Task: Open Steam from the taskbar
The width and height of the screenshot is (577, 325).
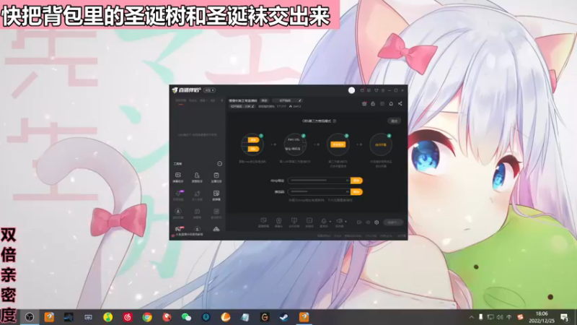Action: (x=284, y=317)
